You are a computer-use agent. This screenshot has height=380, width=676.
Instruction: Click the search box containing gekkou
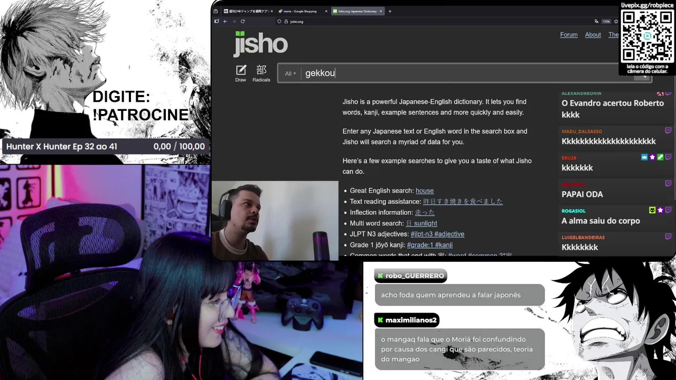[465, 73]
